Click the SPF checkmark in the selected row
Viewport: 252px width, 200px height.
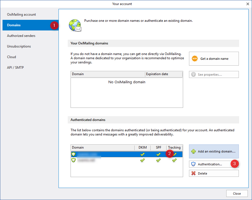[158, 154]
